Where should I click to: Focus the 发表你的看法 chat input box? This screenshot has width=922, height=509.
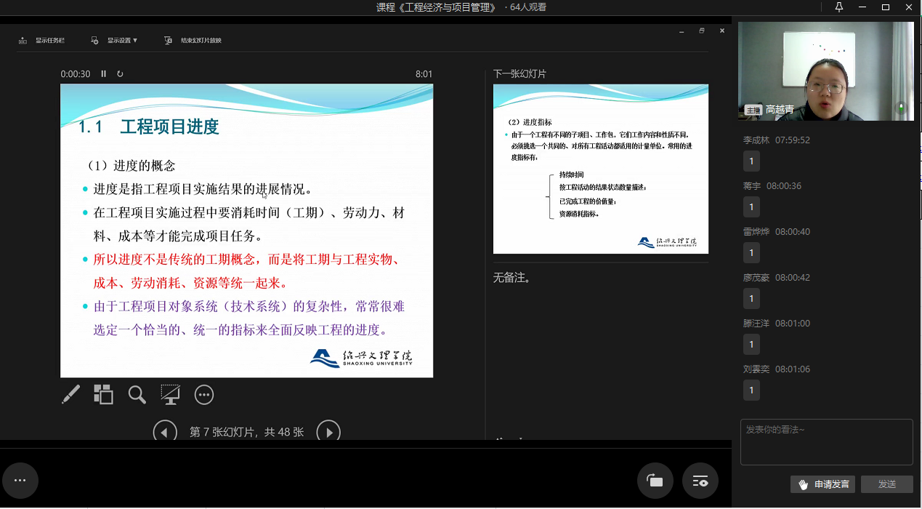point(826,441)
